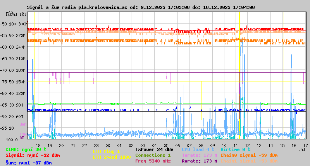Click the '-75 50 150M' y-axis label
Image resolution: width=310 pixels, height=166 pixels.
pyautogui.click(x=13, y=82)
